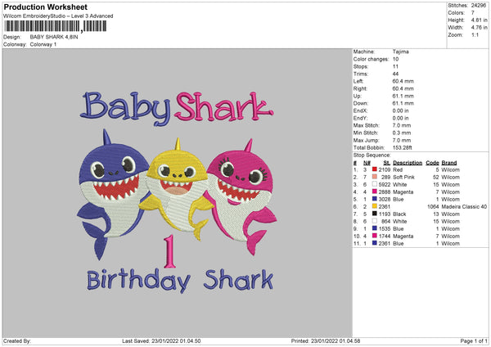Click the stitch count "2109" in stop 1
491x347 pixels.
pyautogui.click(x=385, y=169)
